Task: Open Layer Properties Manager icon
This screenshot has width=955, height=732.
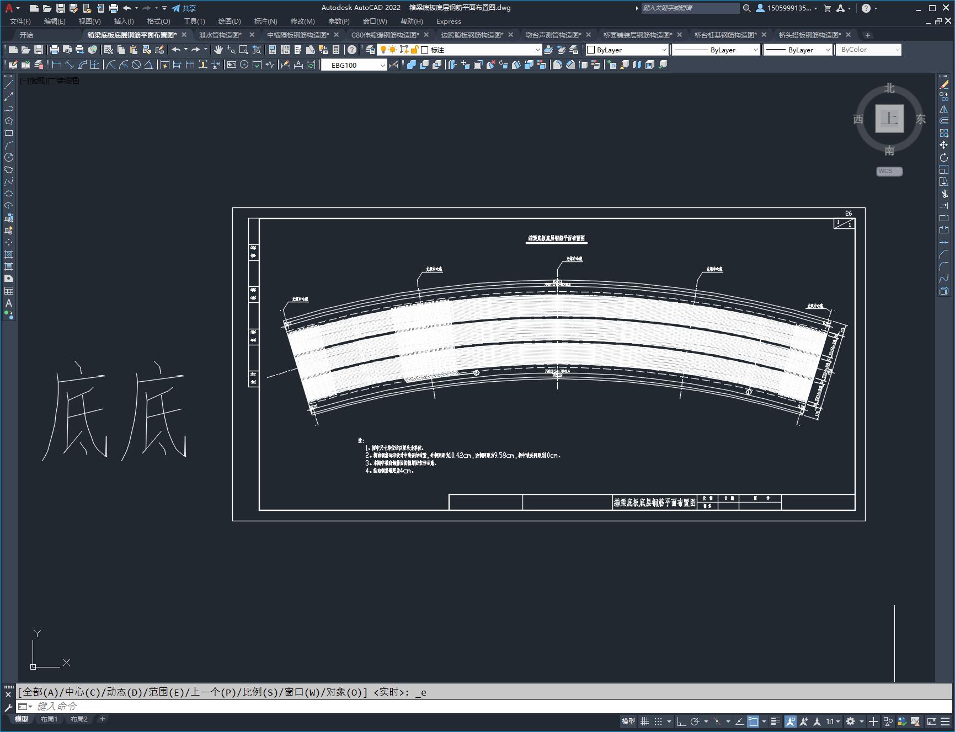Action: 370,50
